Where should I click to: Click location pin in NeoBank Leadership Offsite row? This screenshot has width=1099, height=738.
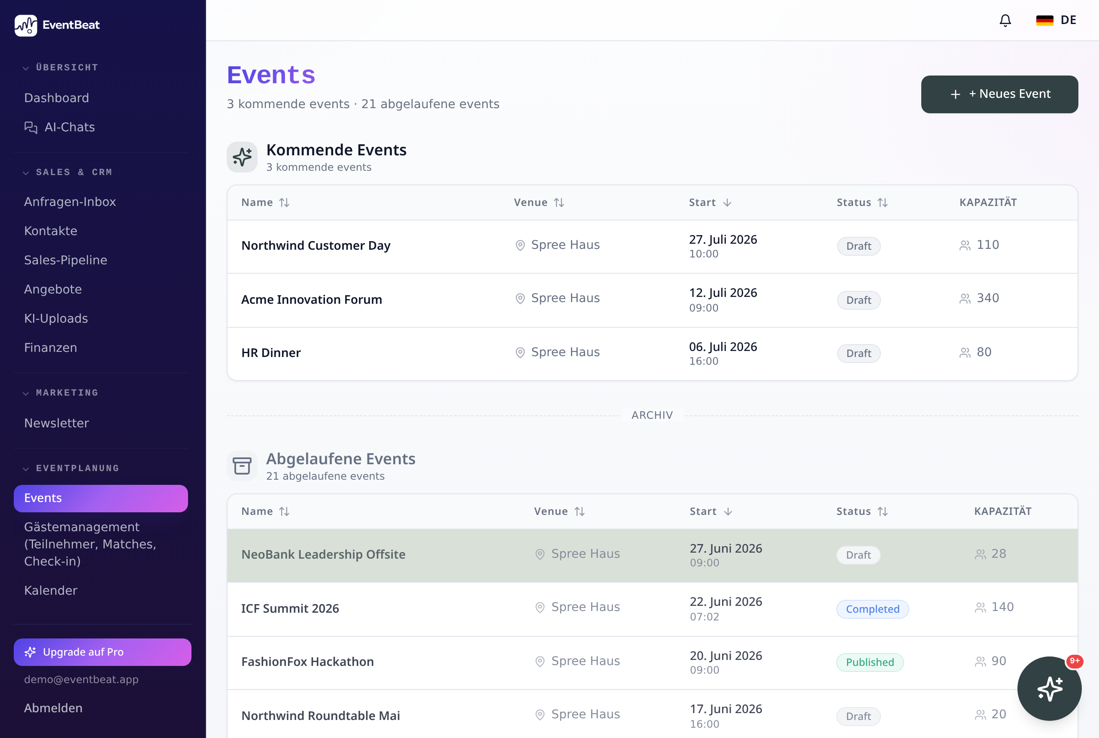540,554
